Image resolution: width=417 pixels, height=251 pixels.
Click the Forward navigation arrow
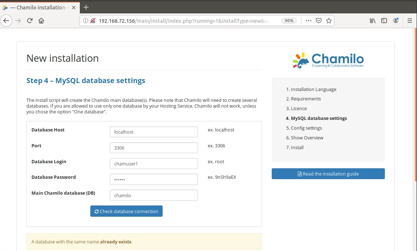(x=18, y=21)
